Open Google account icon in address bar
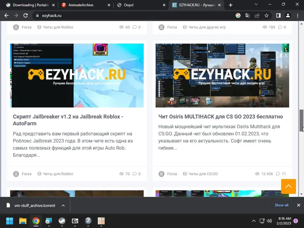Viewport: 304px width, 228px height. click(x=238, y=15)
